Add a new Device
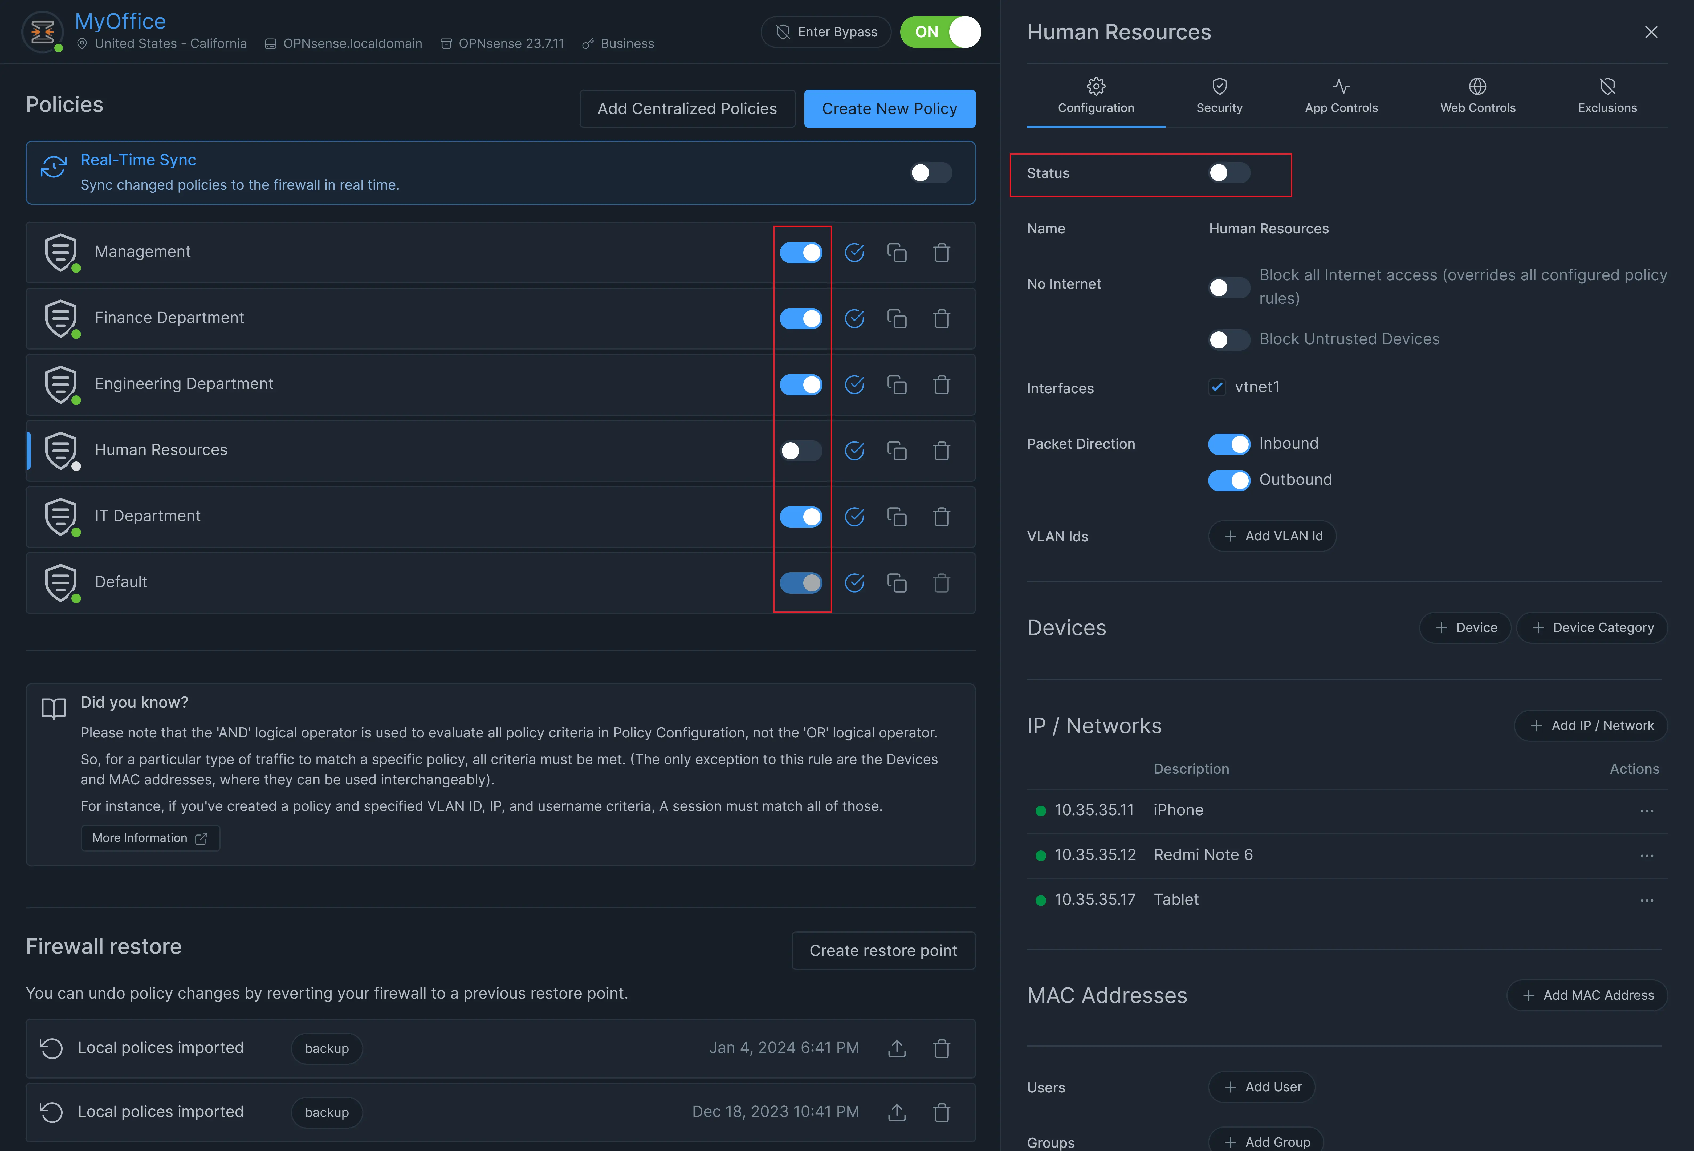1694x1151 pixels. pos(1465,628)
